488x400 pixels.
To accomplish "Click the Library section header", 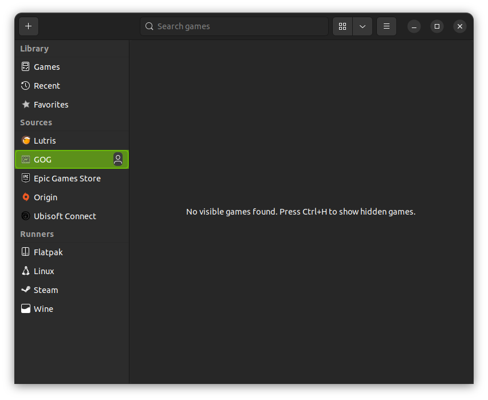I will click(34, 49).
